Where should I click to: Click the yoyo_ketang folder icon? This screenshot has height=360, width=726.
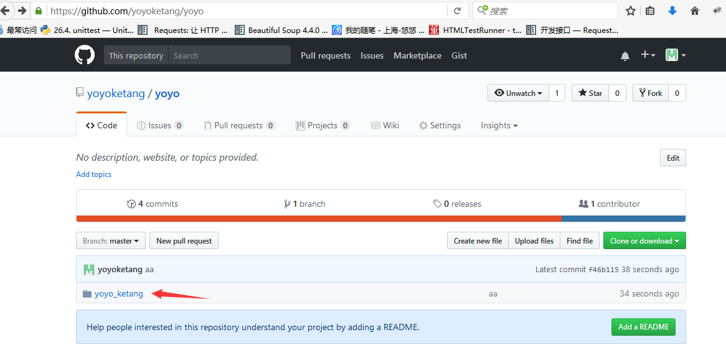coord(87,293)
